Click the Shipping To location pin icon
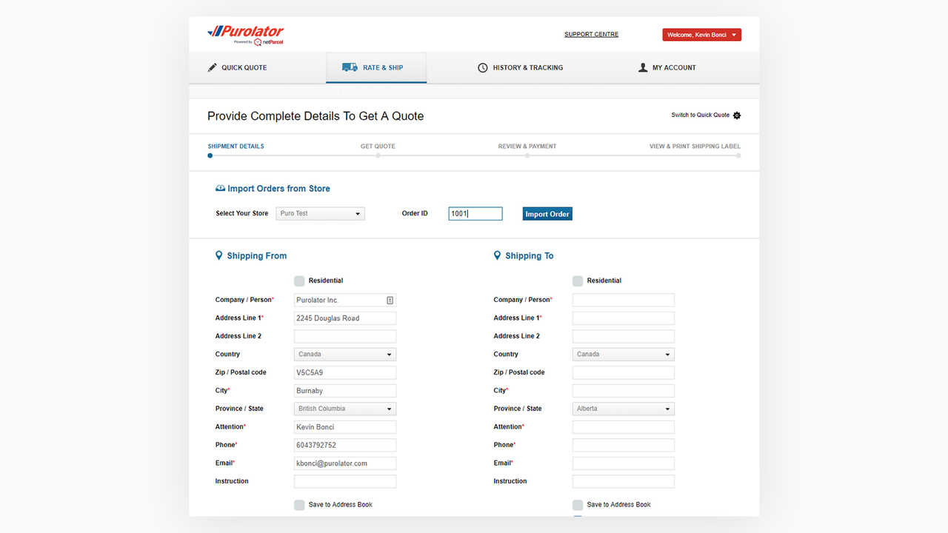This screenshot has height=533, width=948. tap(497, 255)
